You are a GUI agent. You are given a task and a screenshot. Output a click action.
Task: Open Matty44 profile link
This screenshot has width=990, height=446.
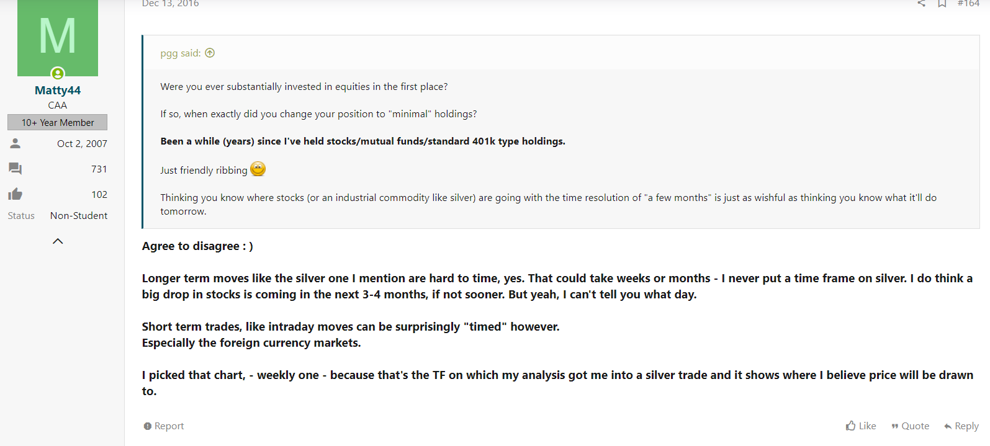click(x=58, y=90)
